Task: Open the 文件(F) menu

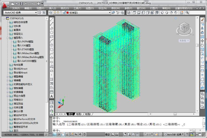Action: coord(16,8)
